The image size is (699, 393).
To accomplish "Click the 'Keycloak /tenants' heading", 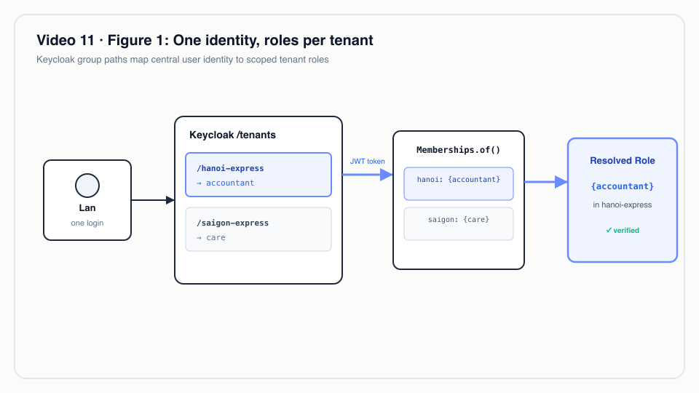I will 233,135.
